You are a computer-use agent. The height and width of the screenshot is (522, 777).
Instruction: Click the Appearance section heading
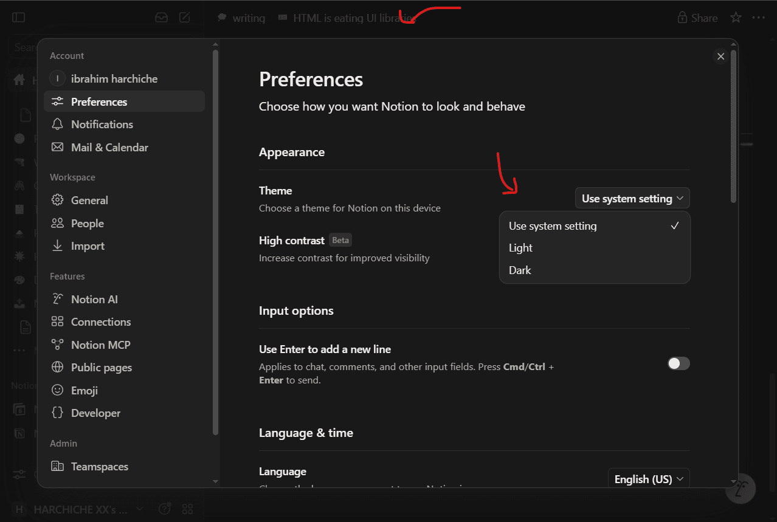(292, 152)
